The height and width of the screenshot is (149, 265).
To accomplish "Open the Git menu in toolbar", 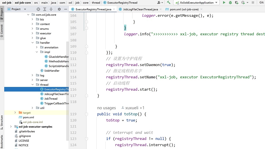I will coord(262,3).
